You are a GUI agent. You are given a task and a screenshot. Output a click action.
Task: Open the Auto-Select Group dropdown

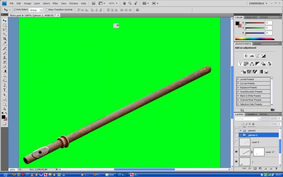(41, 10)
